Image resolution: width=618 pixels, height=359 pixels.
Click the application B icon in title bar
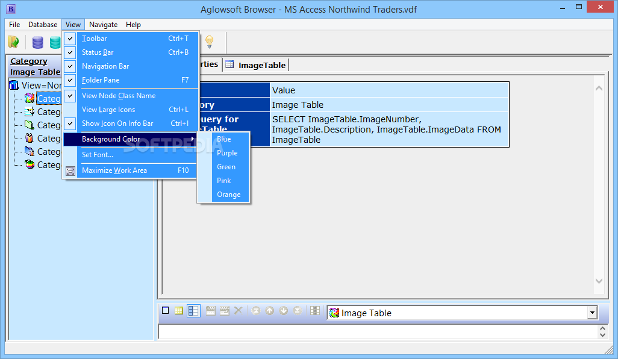coord(11,8)
